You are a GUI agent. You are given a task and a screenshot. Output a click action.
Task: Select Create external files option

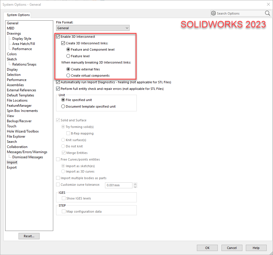(x=68, y=69)
